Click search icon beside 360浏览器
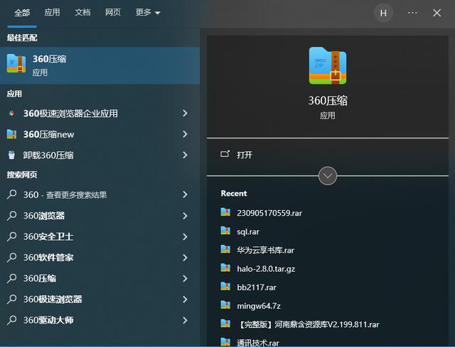Viewport: 455px width, 347px height. pyautogui.click(x=11, y=216)
